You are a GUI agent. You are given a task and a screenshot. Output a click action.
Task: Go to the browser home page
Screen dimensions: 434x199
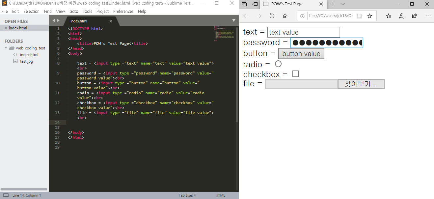[x=285, y=16]
